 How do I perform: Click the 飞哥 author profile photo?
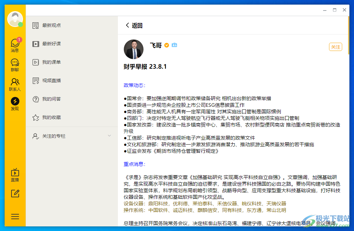coord(134,49)
